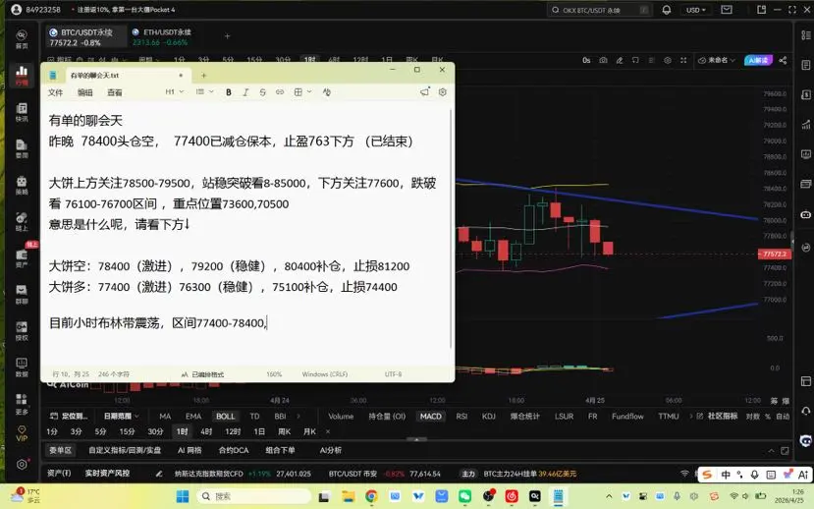Screen dimensions: 814x509
Task: Select the 周K timeframe in lower bar
Action: click(x=284, y=431)
